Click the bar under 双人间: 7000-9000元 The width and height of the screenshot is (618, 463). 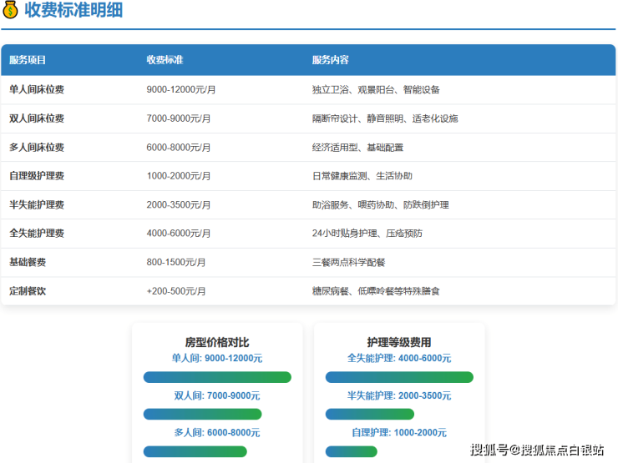point(202,414)
